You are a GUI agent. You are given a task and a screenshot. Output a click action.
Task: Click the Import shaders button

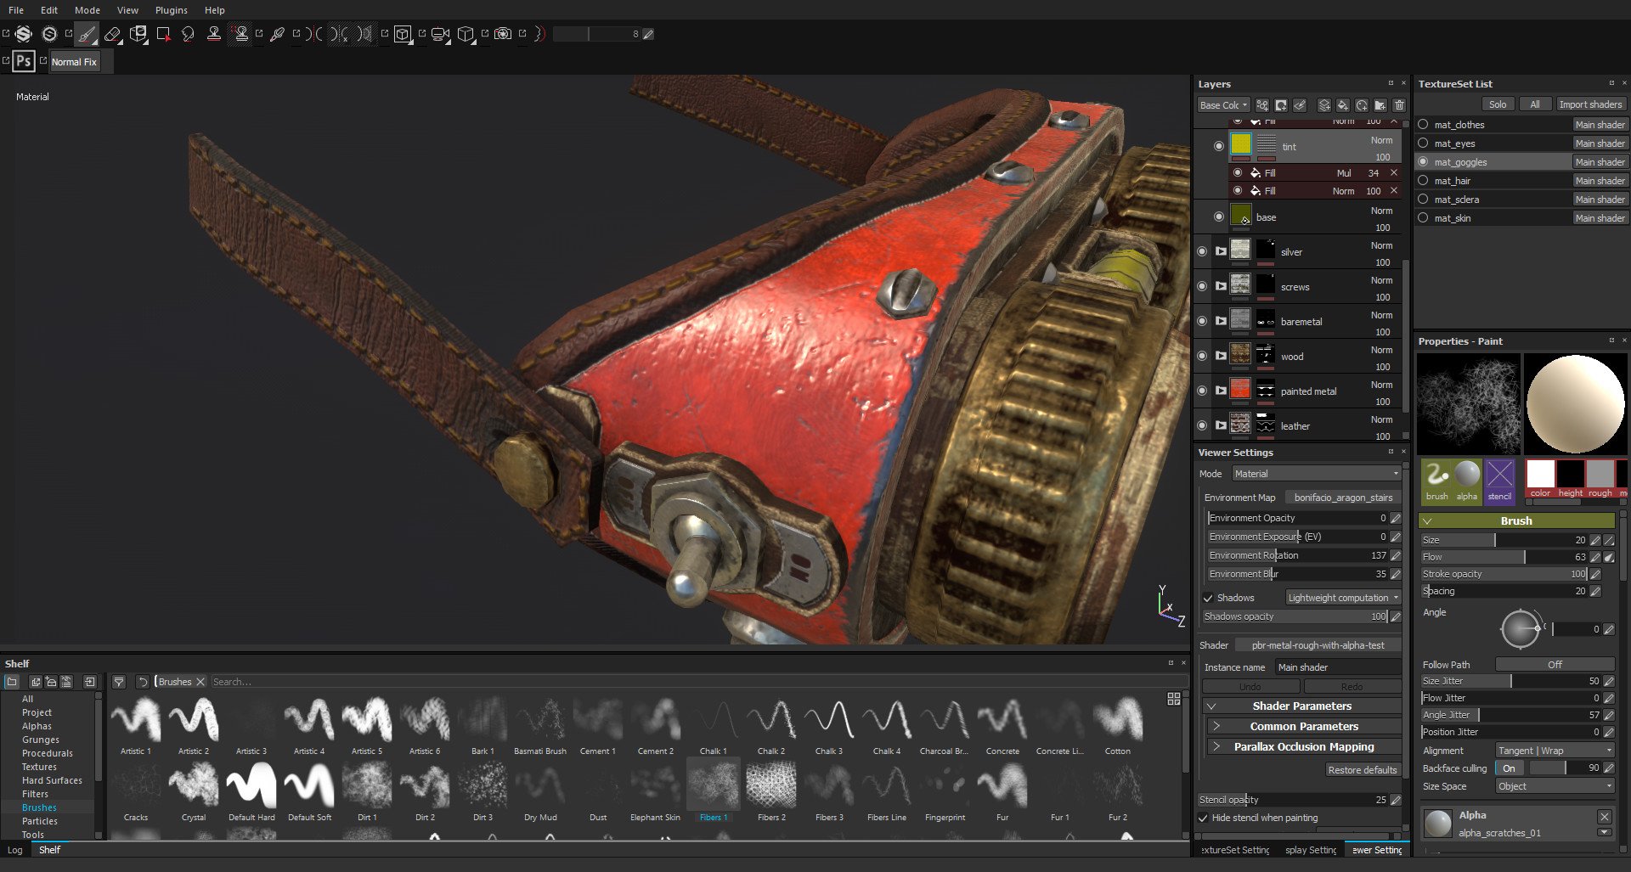click(x=1589, y=104)
